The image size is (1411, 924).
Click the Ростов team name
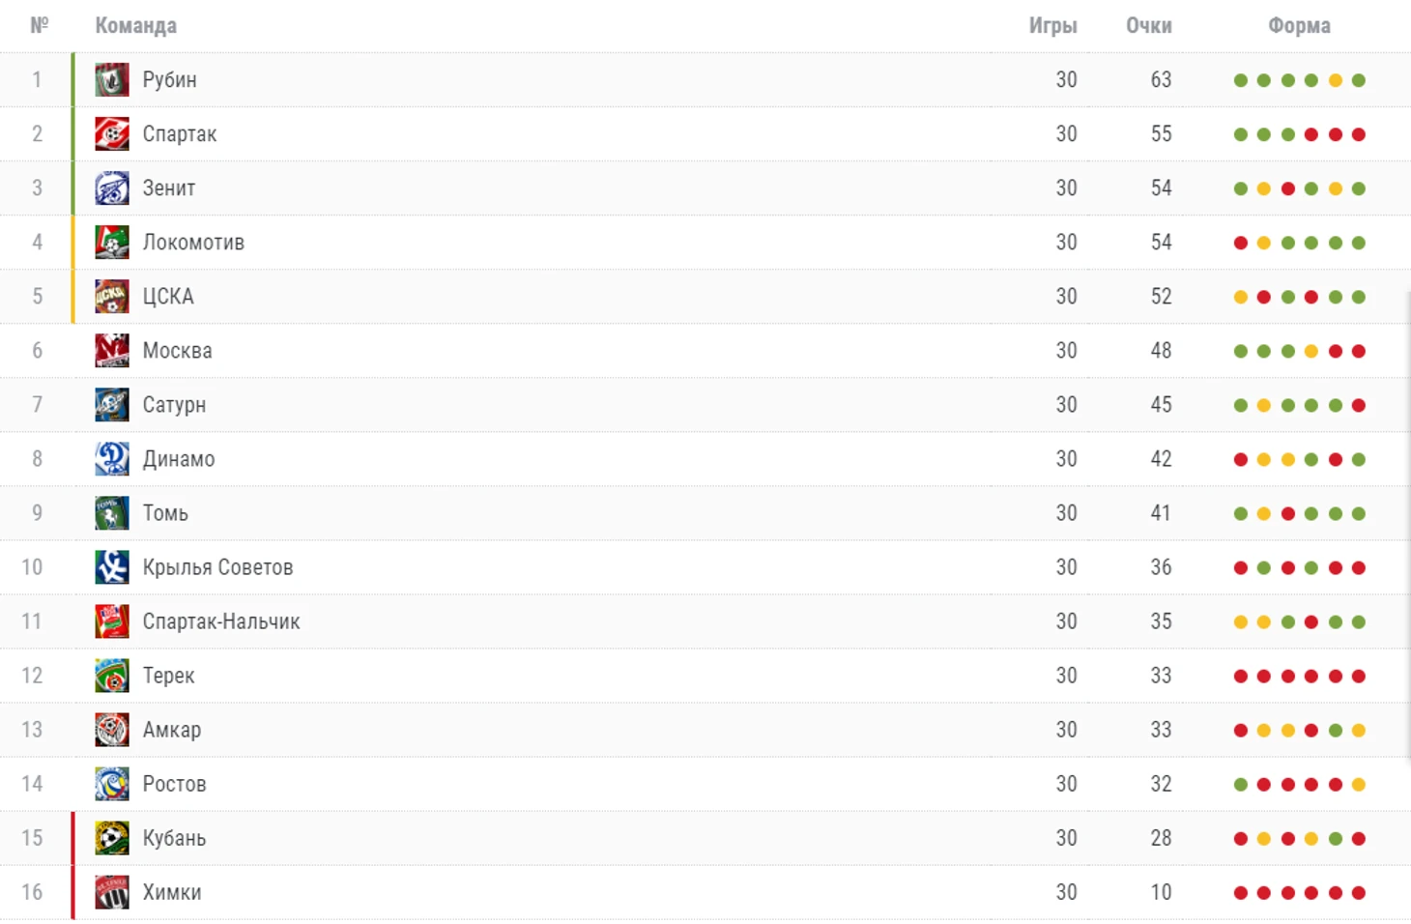tap(175, 784)
